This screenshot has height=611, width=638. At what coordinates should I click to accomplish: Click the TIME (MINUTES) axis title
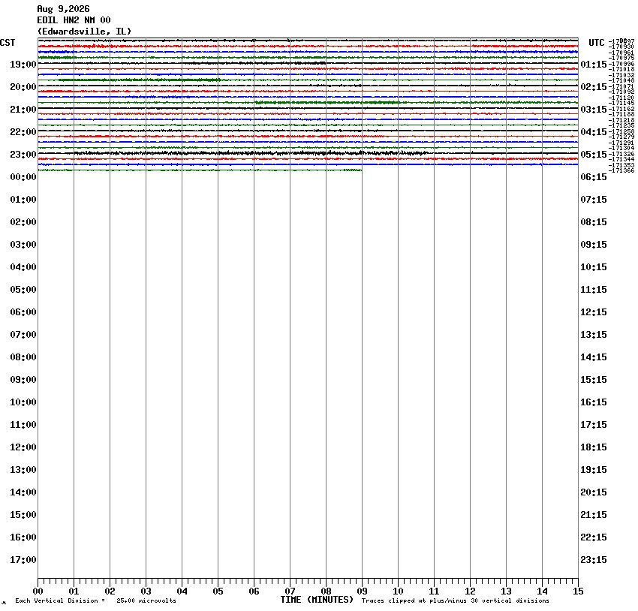[317, 600]
